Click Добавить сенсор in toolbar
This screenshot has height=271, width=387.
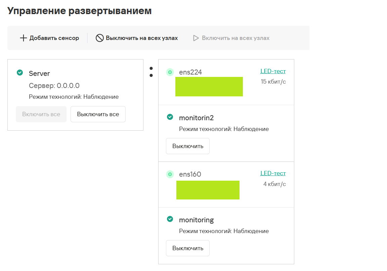coord(54,38)
